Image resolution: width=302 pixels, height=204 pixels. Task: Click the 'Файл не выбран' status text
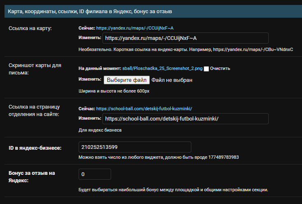point(172,80)
